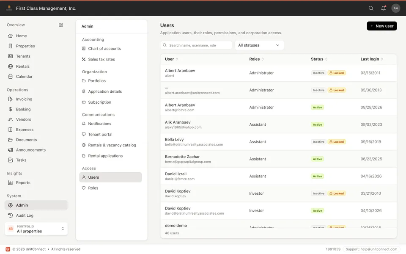Click the demo demo user name
The image size is (406, 254).
point(176,226)
